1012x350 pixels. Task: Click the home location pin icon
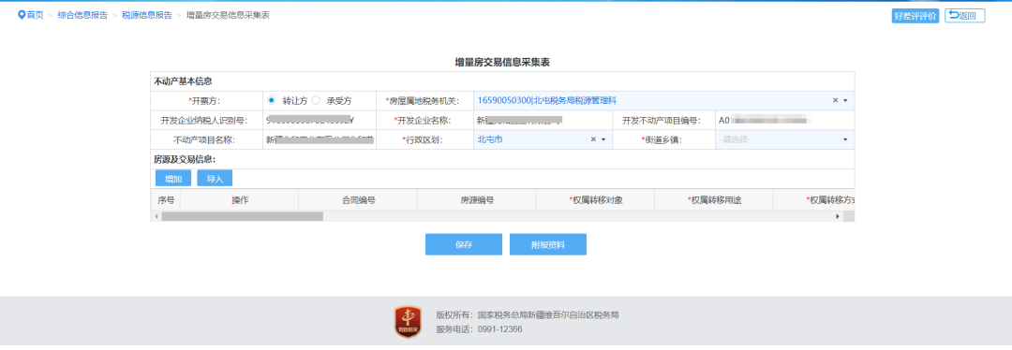22,15
